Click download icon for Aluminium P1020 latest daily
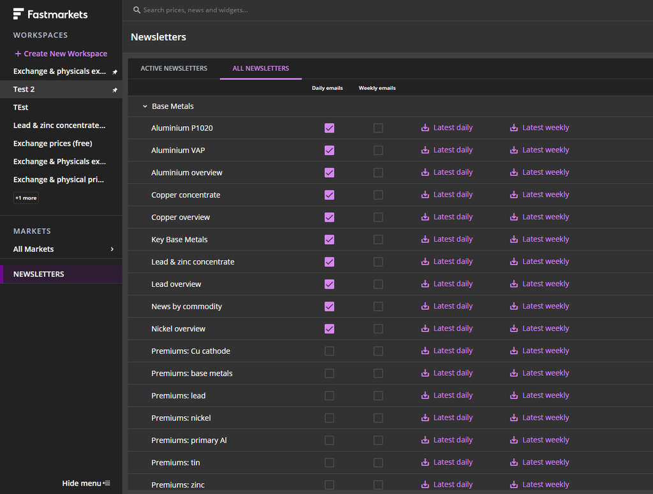The height and width of the screenshot is (494, 653). [425, 128]
